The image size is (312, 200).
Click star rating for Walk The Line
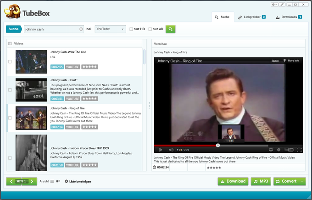point(90,67)
